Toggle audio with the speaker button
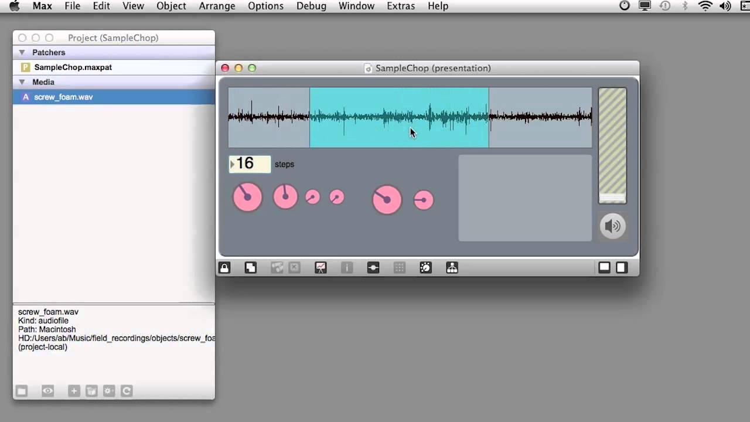The image size is (750, 422). [612, 226]
